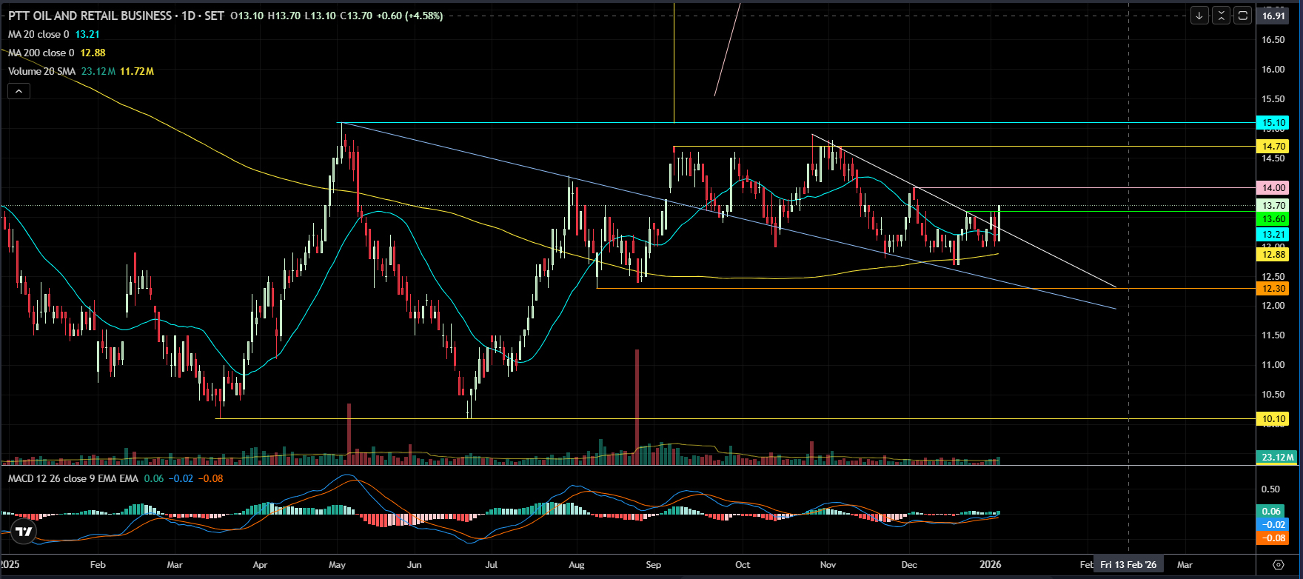Viewport: 1303px width, 579px height.
Task: Click the 16.91 crosshair price label
Action: point(1273,16)
